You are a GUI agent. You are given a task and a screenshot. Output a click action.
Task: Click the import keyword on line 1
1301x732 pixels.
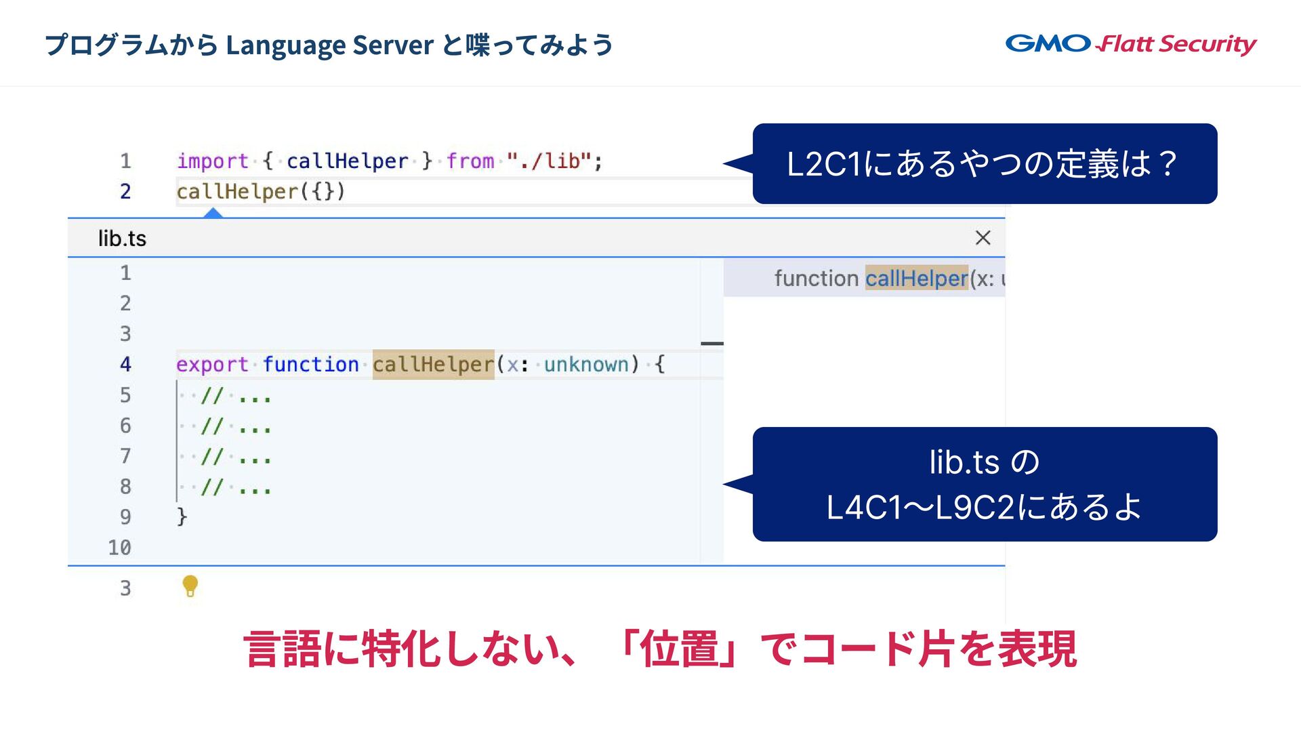(212, 161)
